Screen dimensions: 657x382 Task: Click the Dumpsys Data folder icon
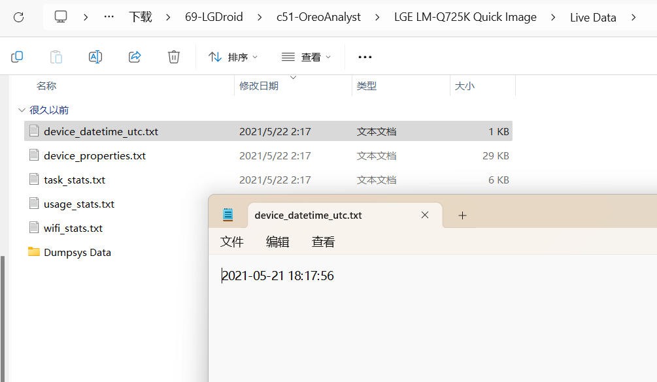34,252
